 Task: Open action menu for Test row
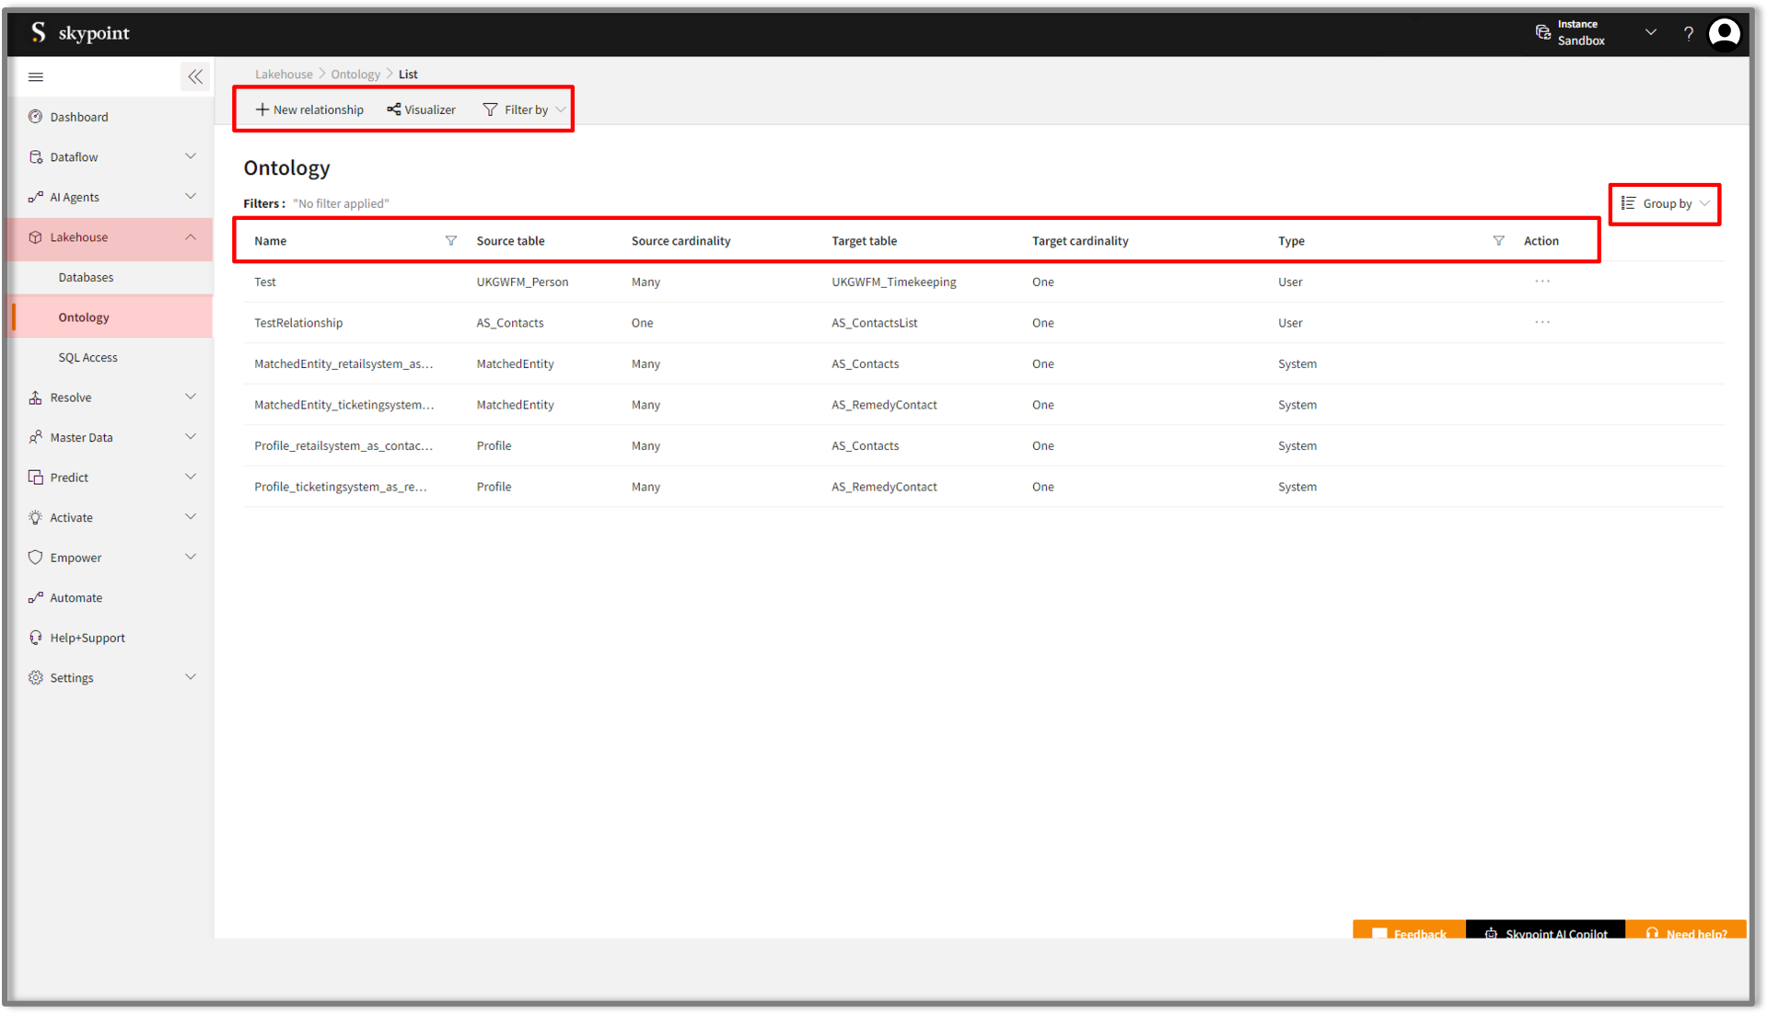pos(1542,282)
